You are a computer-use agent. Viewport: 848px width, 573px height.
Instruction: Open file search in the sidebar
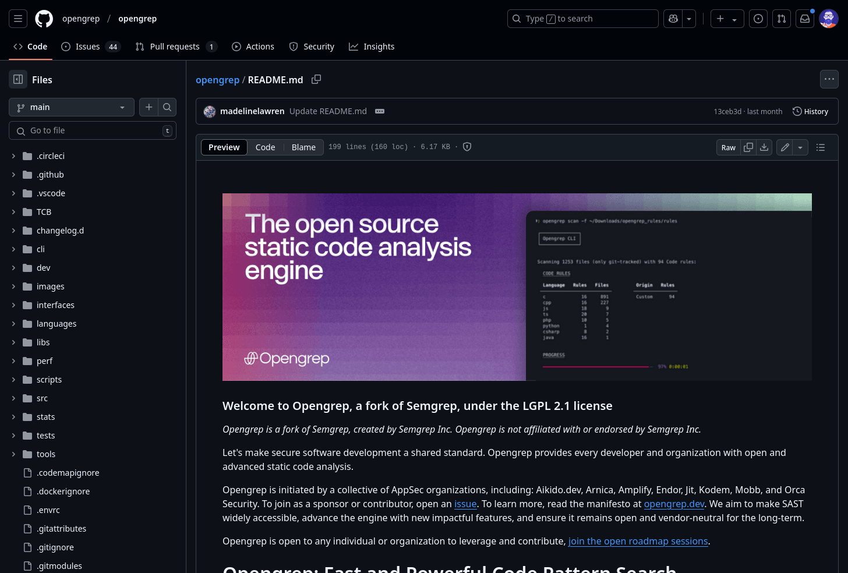(x=167, y=107)
